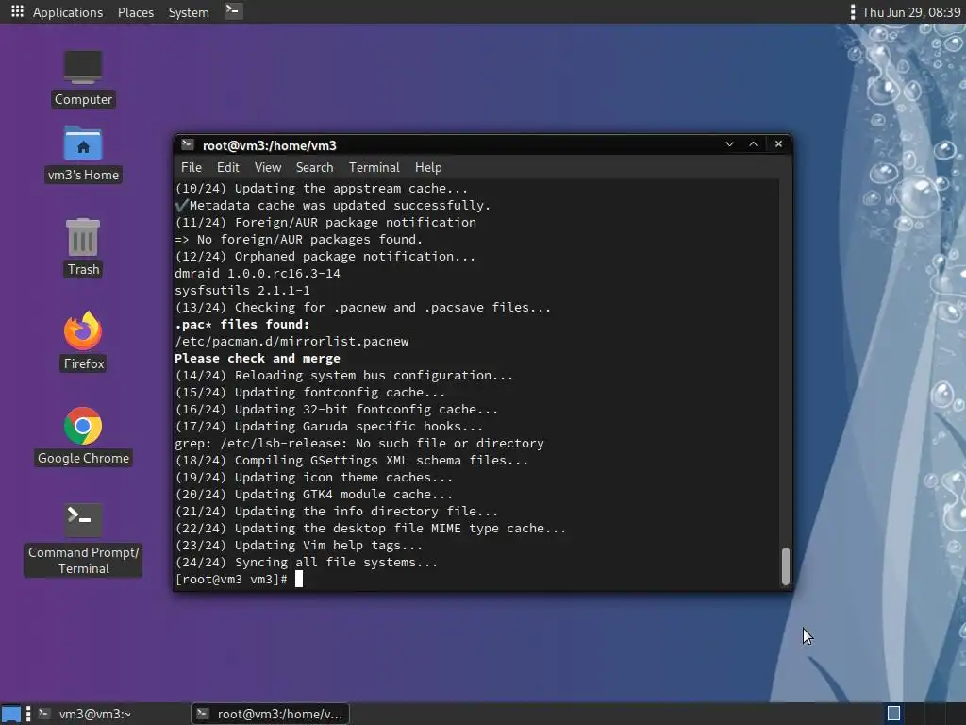The height and width of the screenshot is (725, 966).
Task: Open the terminal View menu
Action: click(x=267, y=168)
